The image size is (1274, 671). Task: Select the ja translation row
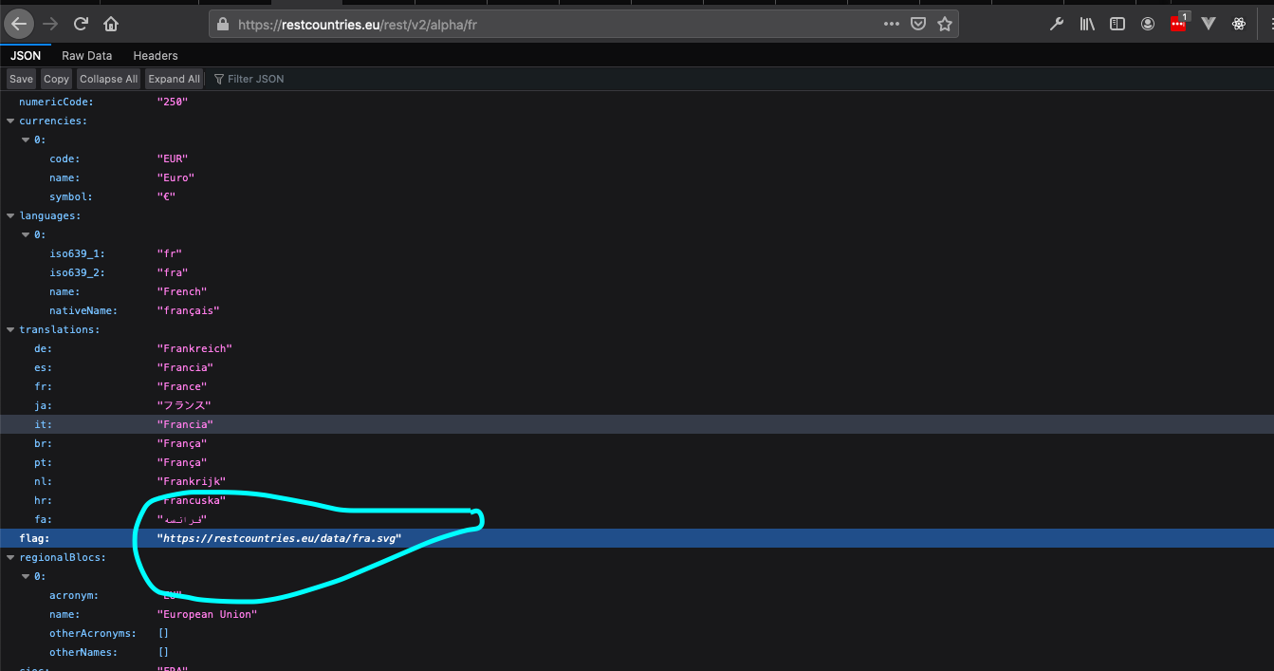coord(637,405)
